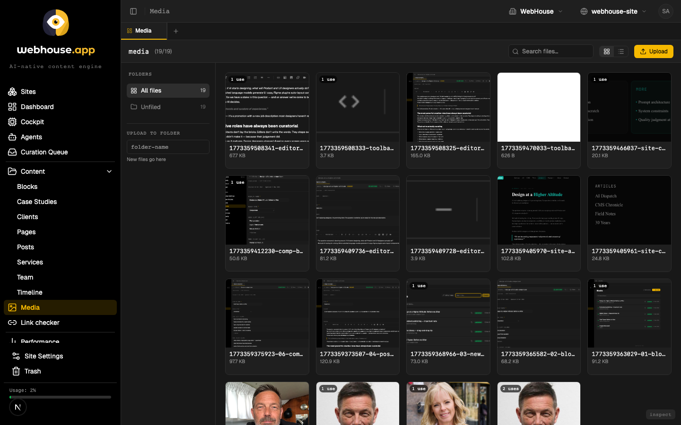Open thumbnail 1773359409728-editor
The height and width of the screenshot is (425, 681).
[448, 210]
